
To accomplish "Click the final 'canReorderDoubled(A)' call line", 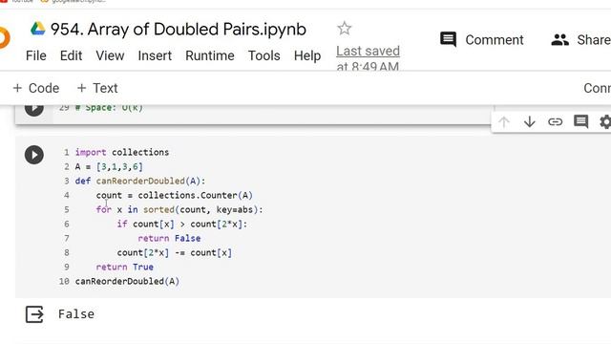I will (127, 281).
